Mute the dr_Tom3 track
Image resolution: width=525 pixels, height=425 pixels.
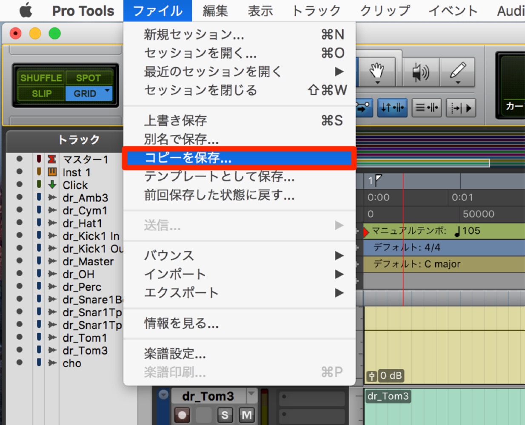246,415
